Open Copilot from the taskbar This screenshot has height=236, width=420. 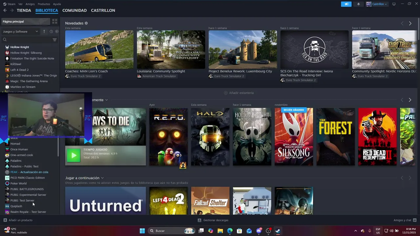211,231
